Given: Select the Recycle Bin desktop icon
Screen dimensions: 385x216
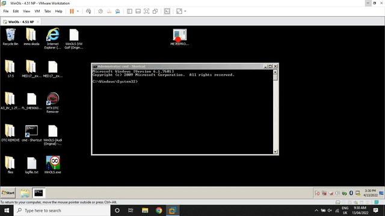Looking at the screenshot, I should pyautogui.click(x=10, y=37).
